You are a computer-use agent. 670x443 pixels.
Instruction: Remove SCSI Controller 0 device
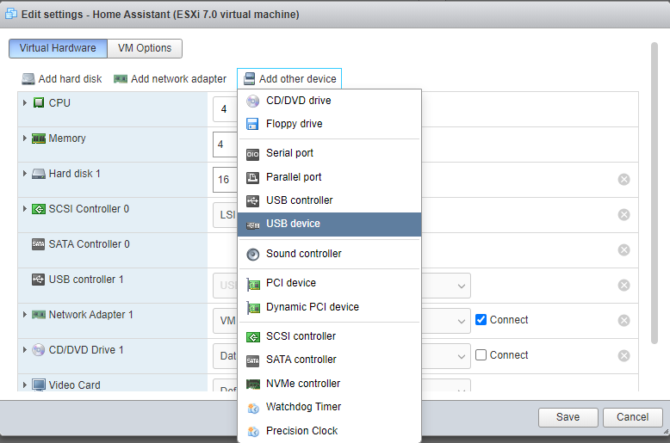pos(623,215)
